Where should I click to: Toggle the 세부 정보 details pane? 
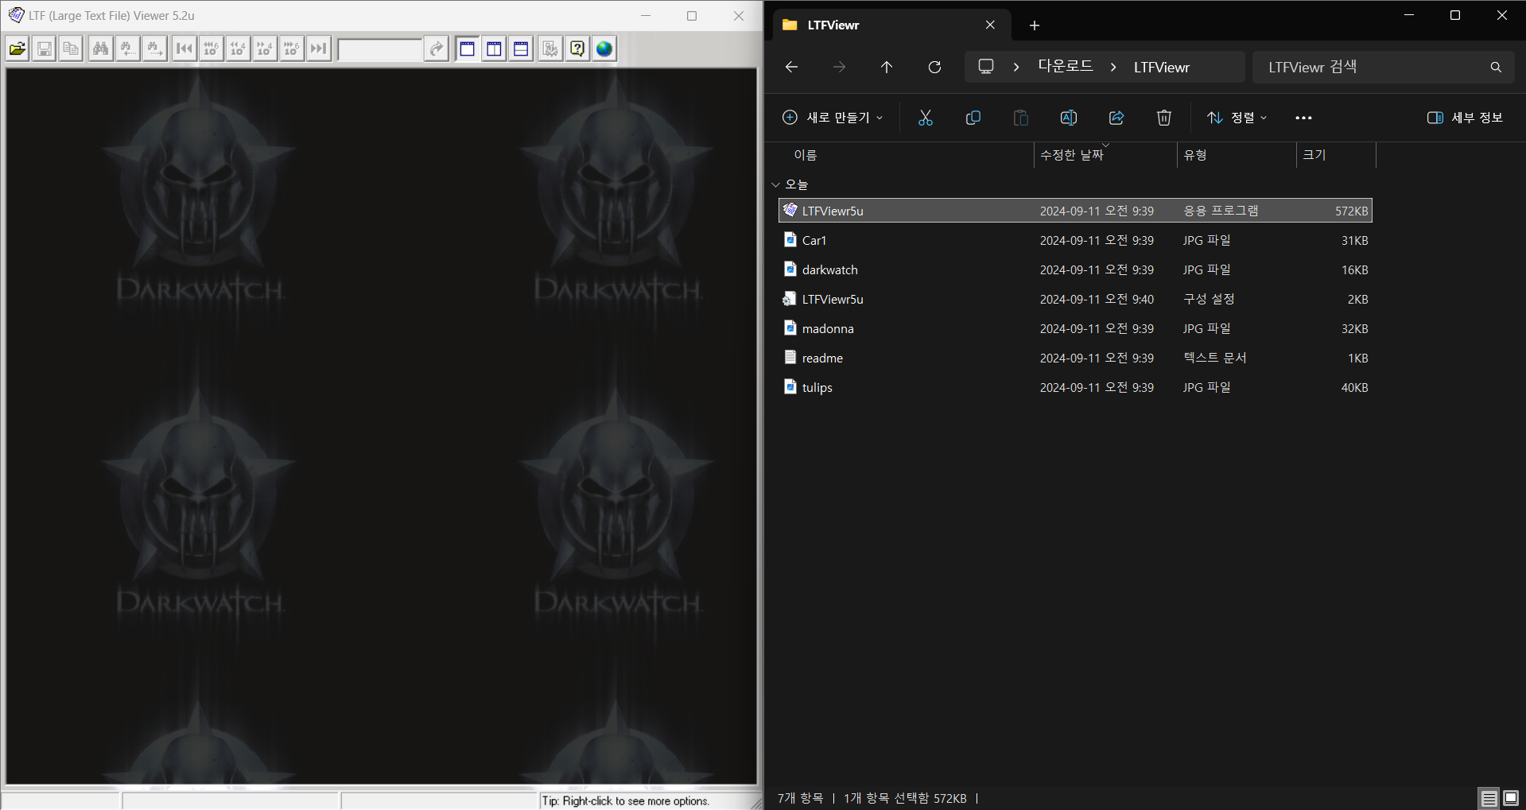pyautogui.click(x=1465, y=118)
